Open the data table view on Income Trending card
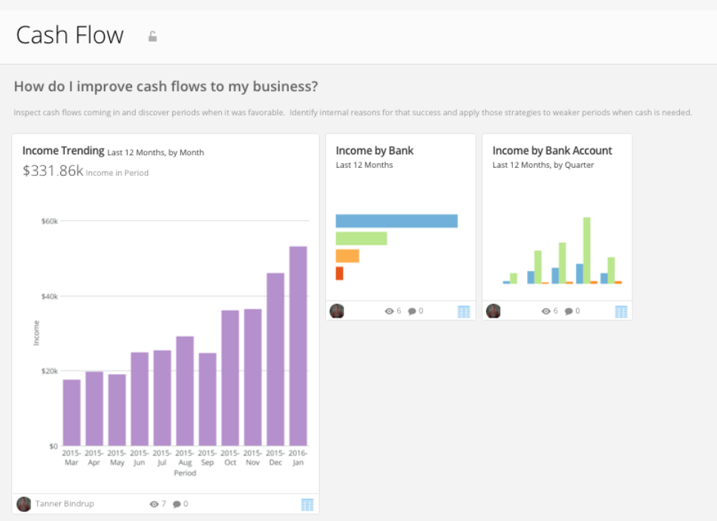This screenshot has height=521, width=717. pos(307,504)
